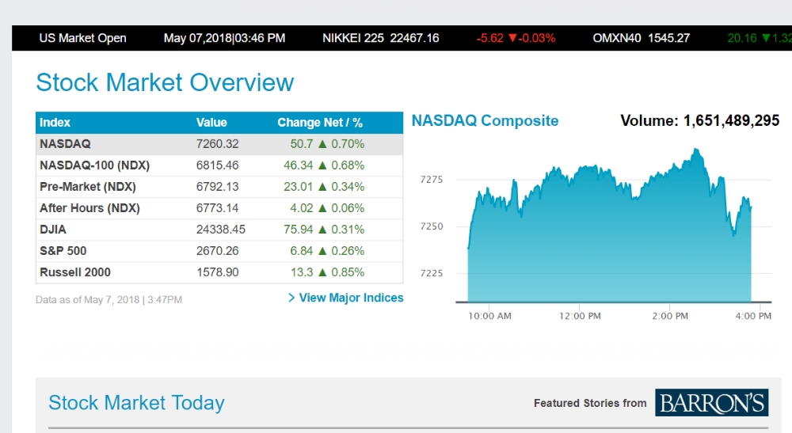Click the green up arrow in NASDAQ row
This screenshot has height=433, width=792.
[x=322, y=144]
